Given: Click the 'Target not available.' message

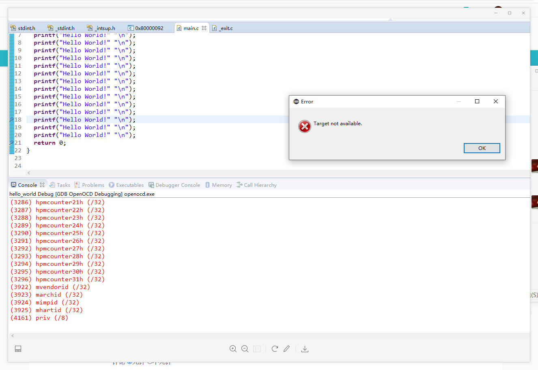Looking at the screenshot, I should (x=338, y=124).
